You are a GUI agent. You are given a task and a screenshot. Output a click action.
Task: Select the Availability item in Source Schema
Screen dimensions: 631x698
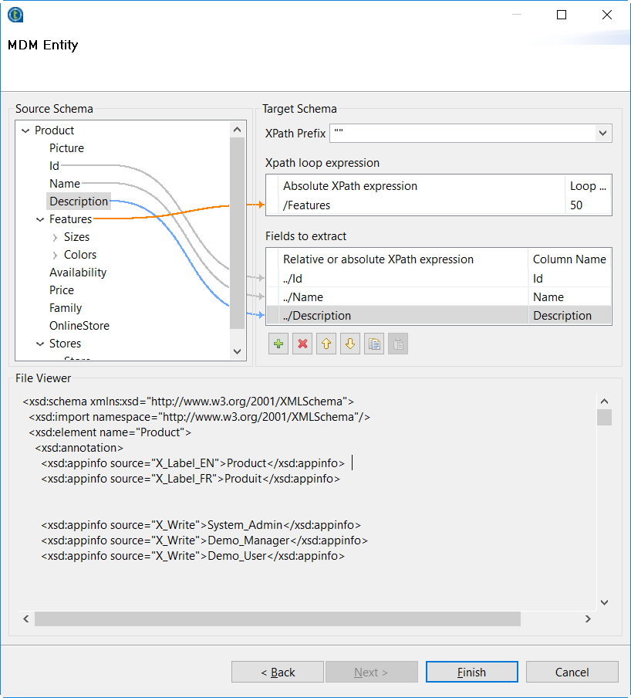tap(78, 272)
